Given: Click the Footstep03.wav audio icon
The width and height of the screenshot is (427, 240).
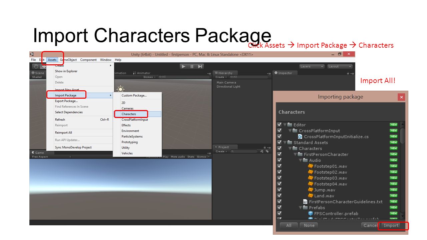Looking at the screenshot, I should point(311,178).
